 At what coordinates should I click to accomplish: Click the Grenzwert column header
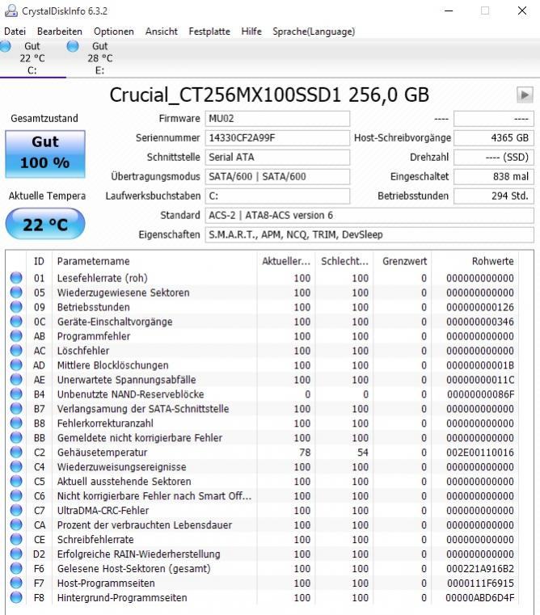click(x=403, y=261)
